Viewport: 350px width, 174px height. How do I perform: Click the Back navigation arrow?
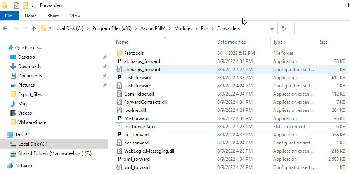click(x=5, y=28)
